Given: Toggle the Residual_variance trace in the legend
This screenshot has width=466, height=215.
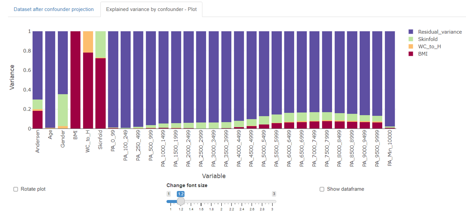Looking at the screenshot, I should click(x=440, y=32).
